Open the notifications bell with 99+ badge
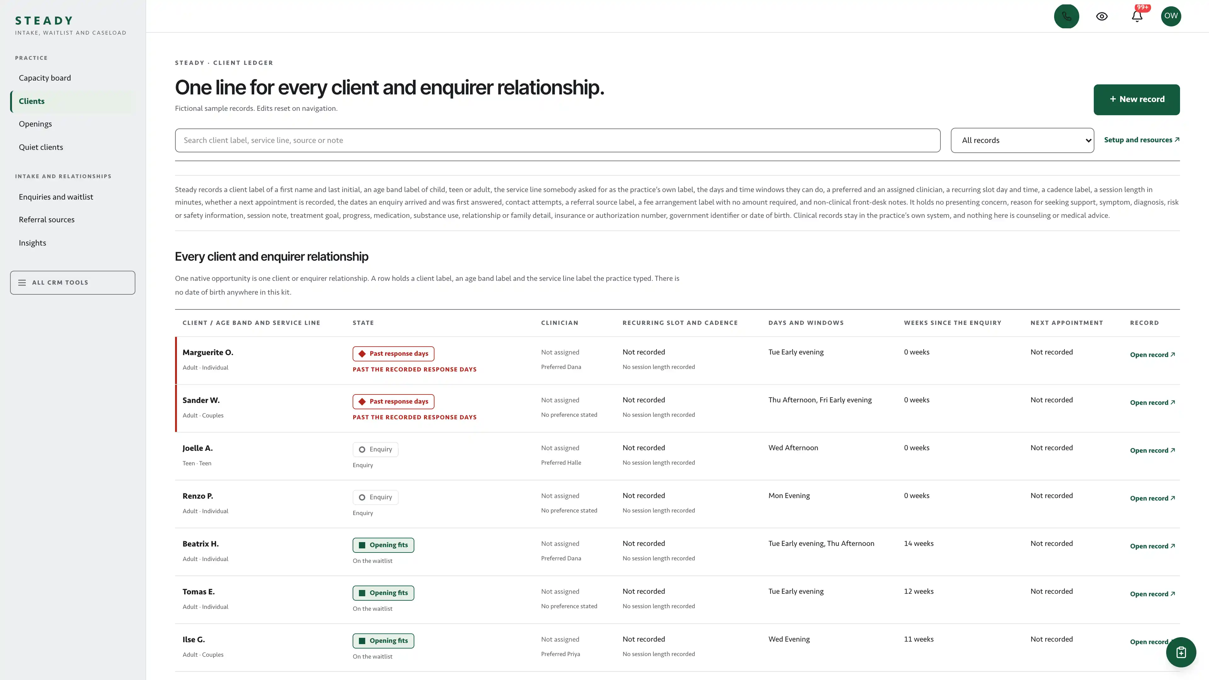The width and height of the screenshot is (1209, 680). tap(1137, 16)
